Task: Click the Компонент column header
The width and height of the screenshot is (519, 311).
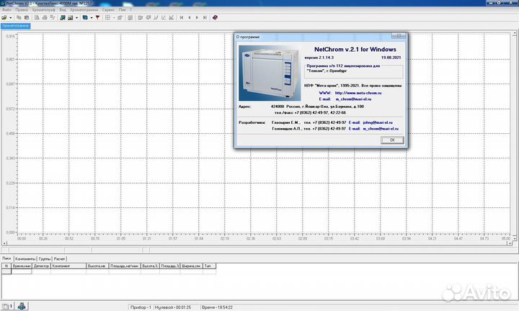Action: pos(68,266)
